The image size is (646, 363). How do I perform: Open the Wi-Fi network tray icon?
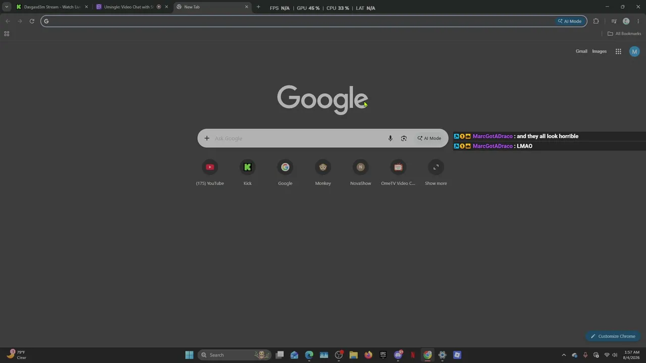pyautogui.click(x=607, y=355)
